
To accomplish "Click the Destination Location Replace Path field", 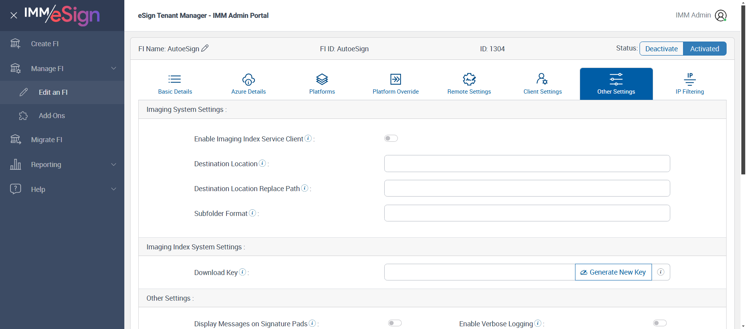I will 527,188.
